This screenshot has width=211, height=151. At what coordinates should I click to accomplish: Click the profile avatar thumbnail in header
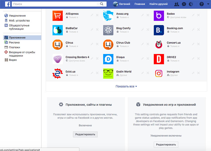click(115, 4)
